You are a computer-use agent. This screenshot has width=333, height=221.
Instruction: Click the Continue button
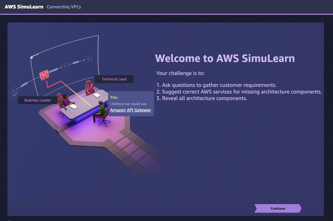[x=278, y=208]
